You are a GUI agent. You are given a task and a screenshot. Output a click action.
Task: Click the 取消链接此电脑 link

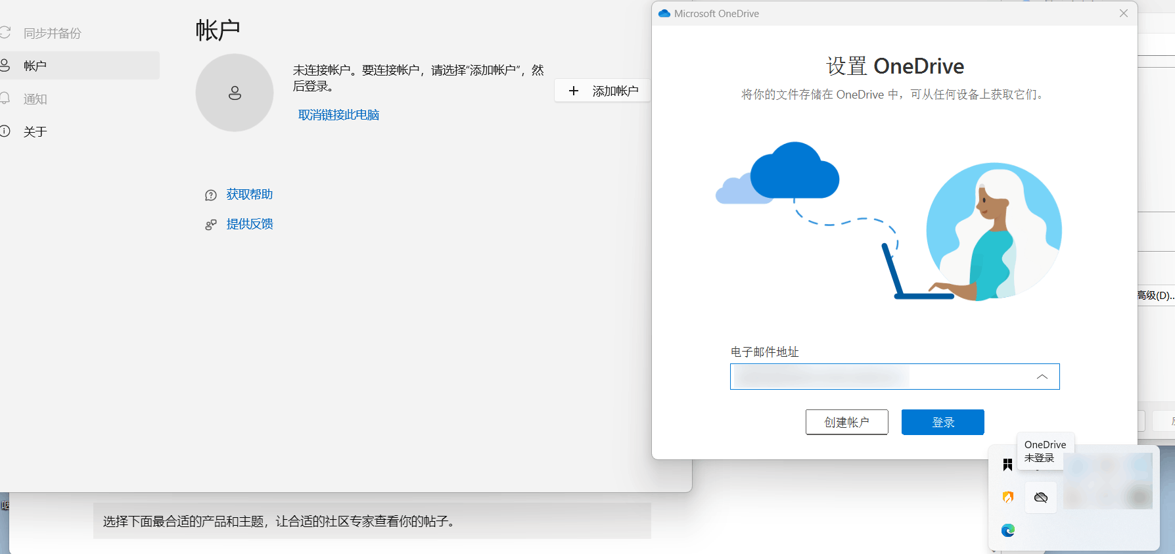point(338,115)
